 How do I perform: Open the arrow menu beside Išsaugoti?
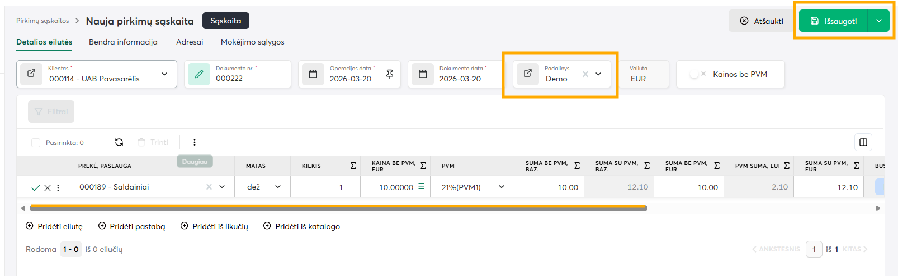(x=878, y=21)
